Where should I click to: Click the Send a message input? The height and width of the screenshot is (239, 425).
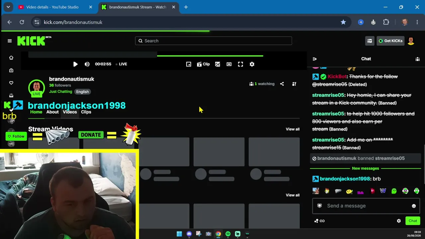point(366,206)
